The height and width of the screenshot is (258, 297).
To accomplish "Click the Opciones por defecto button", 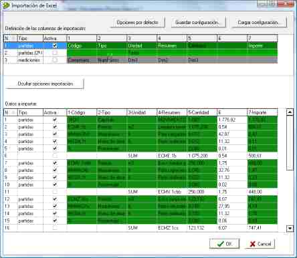I will 137,23.
